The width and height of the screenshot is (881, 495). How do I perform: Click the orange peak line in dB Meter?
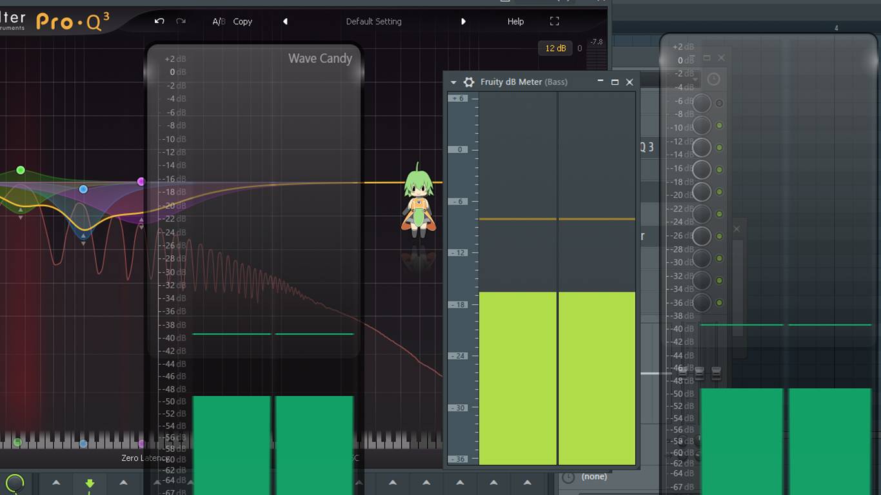pyautogui.click(x=557, y=219)
